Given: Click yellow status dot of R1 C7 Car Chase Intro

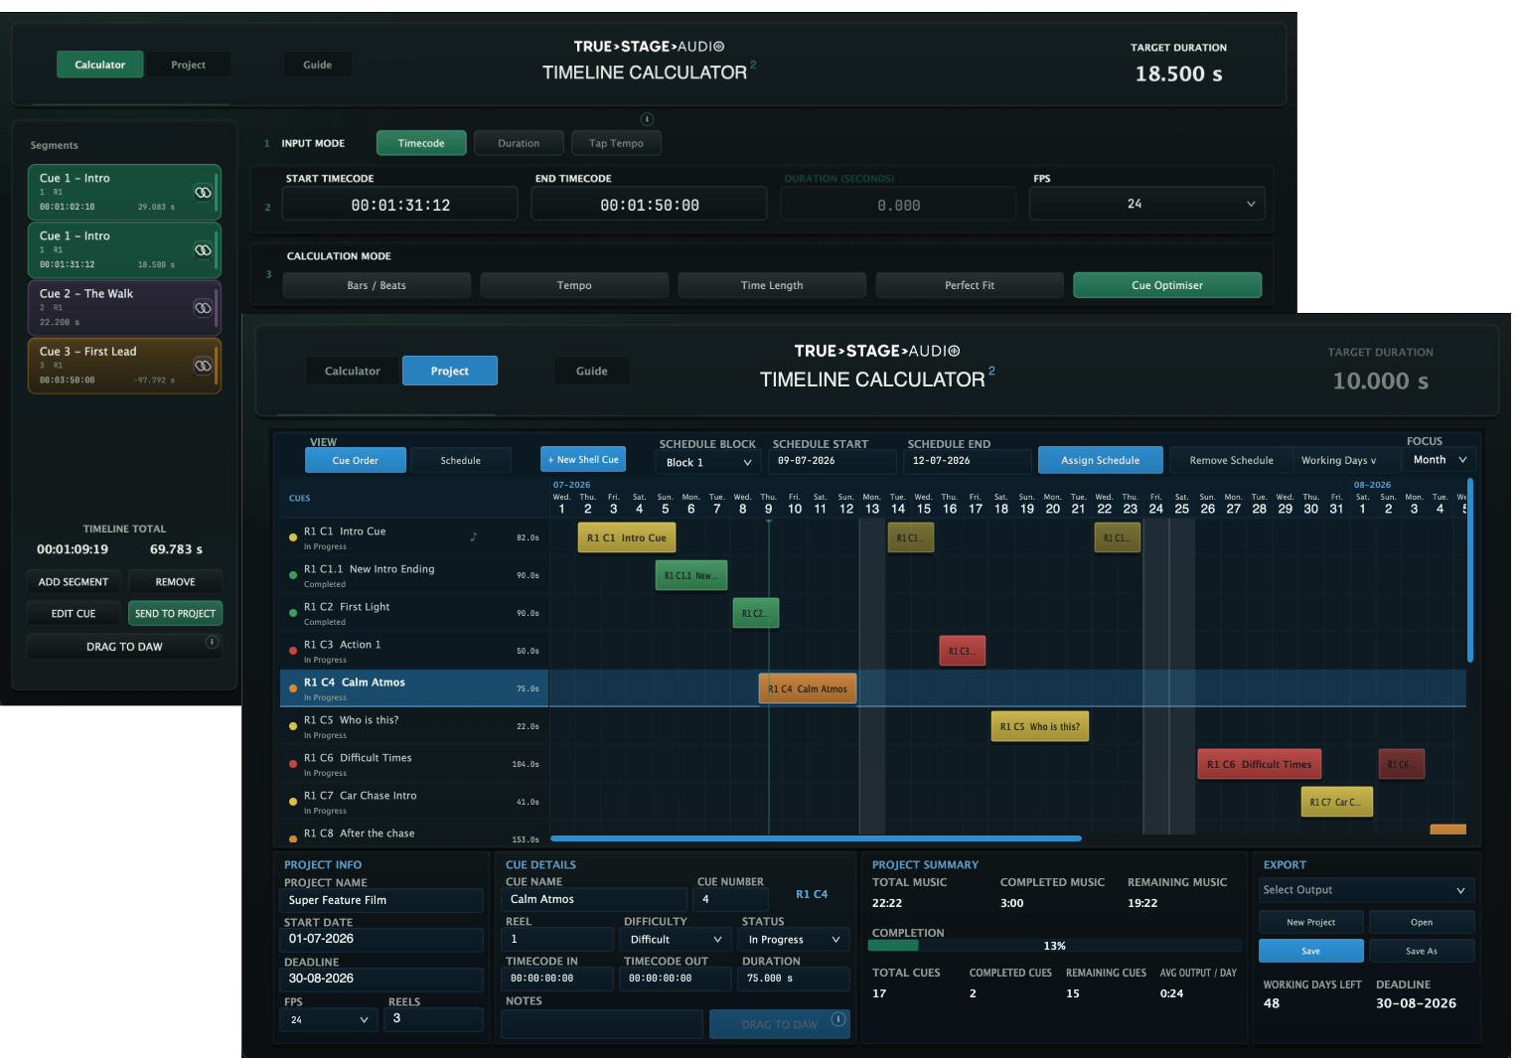Looking at the screenshot, I should (293, 802).
